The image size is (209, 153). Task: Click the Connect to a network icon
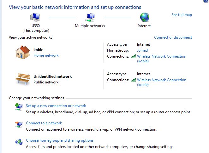click(19, 125)
